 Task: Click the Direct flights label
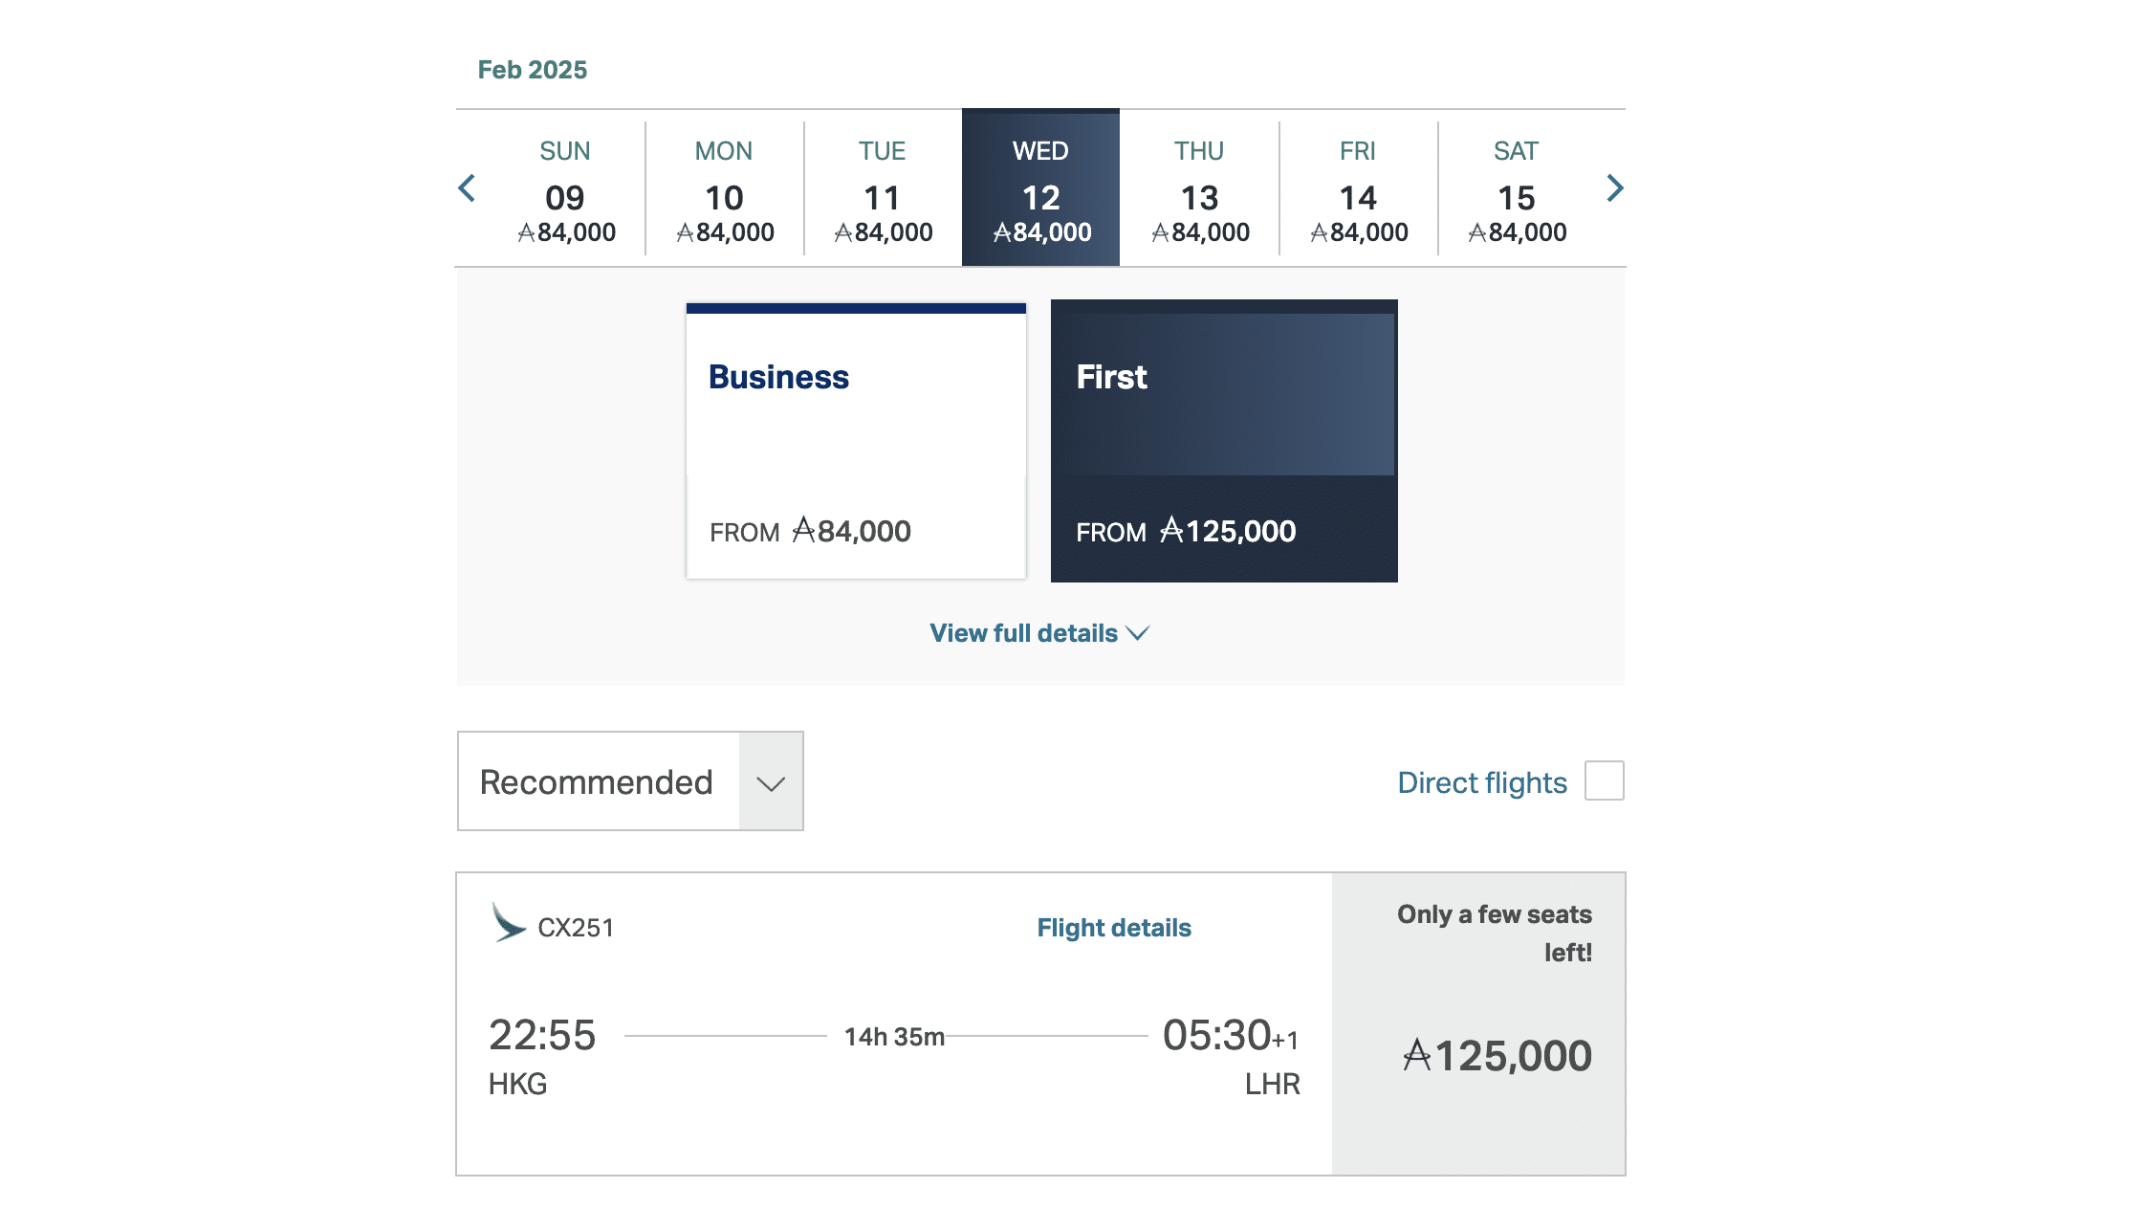point(1481,782)
